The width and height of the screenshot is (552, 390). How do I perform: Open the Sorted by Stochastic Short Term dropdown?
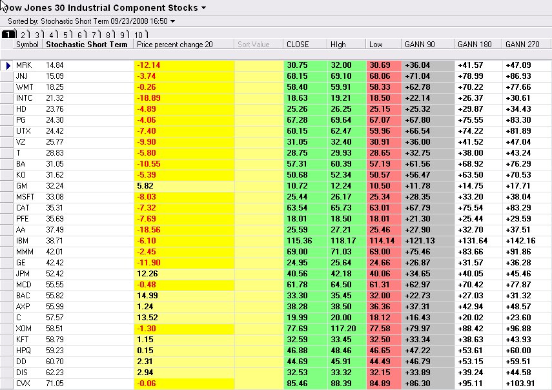click(172, 21)
